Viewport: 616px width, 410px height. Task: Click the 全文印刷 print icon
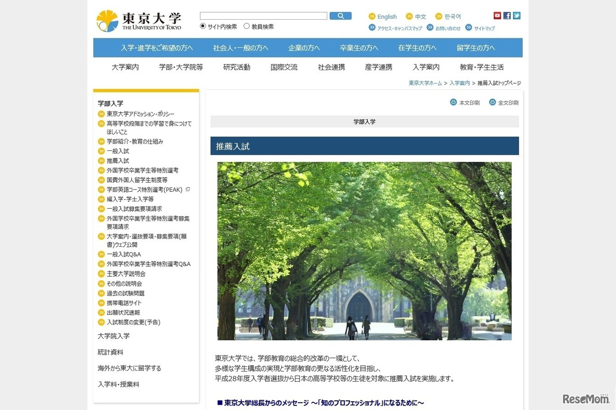click(492, 102)
